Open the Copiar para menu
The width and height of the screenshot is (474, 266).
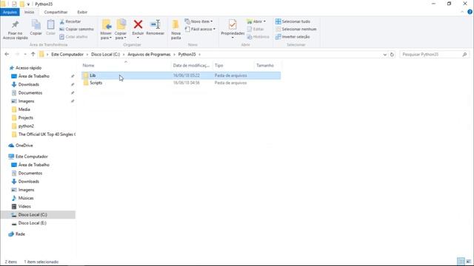[121, 30]
